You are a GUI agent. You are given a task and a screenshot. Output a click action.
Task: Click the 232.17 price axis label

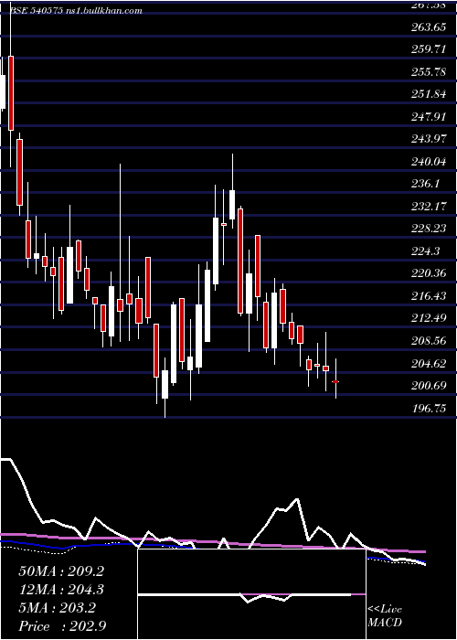pyautogui.click(x=429, y=207)
